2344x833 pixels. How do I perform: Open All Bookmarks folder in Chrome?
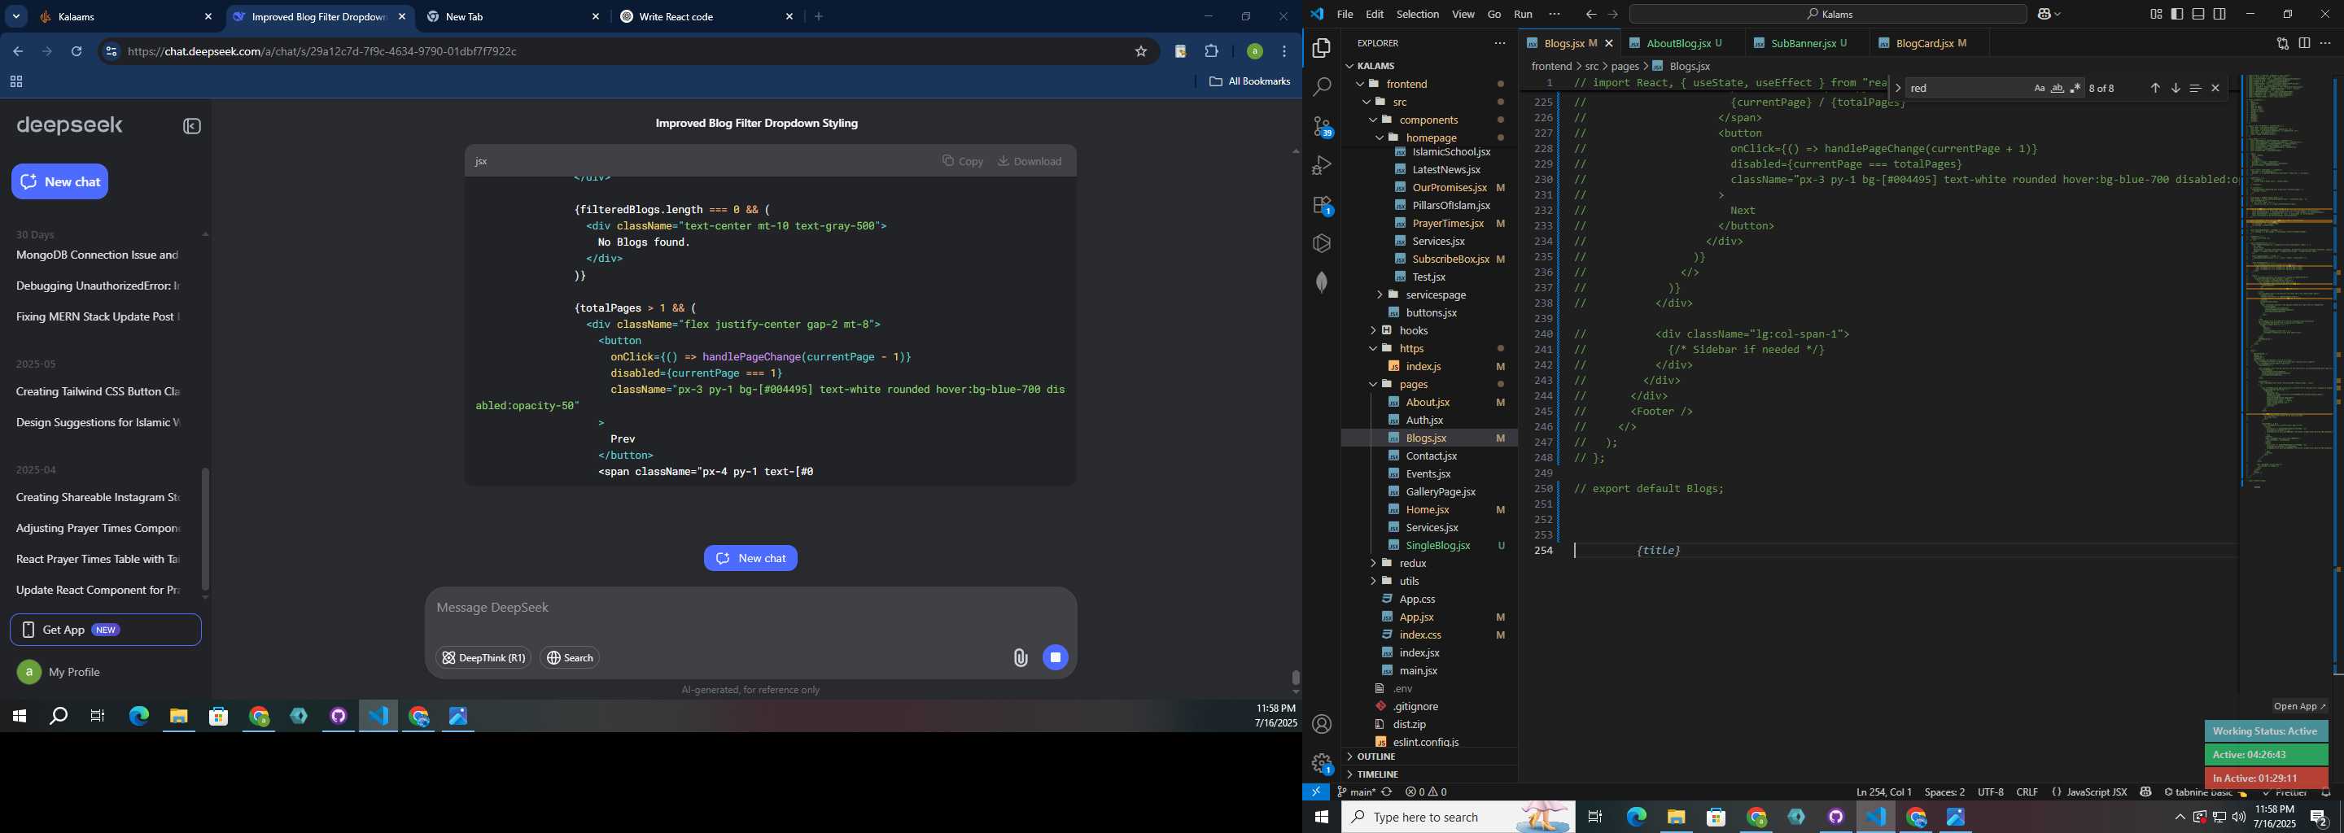[1249, 82]
